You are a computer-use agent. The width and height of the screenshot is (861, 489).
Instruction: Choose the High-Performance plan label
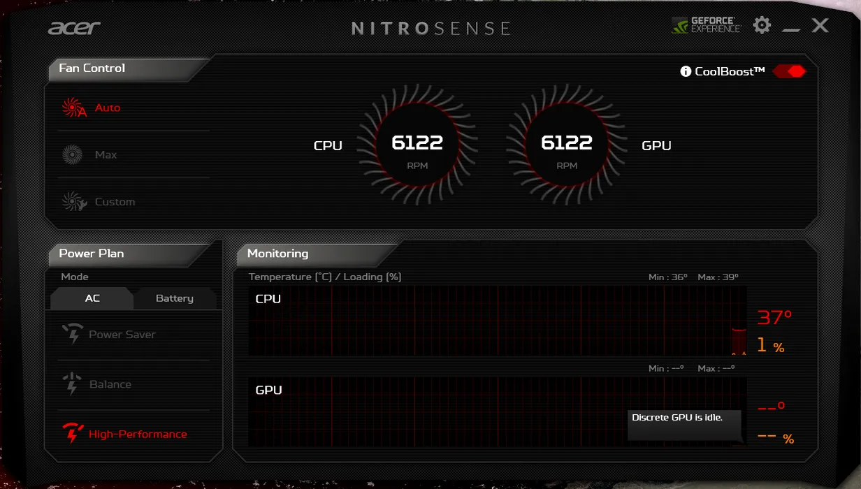click(138, 434)
